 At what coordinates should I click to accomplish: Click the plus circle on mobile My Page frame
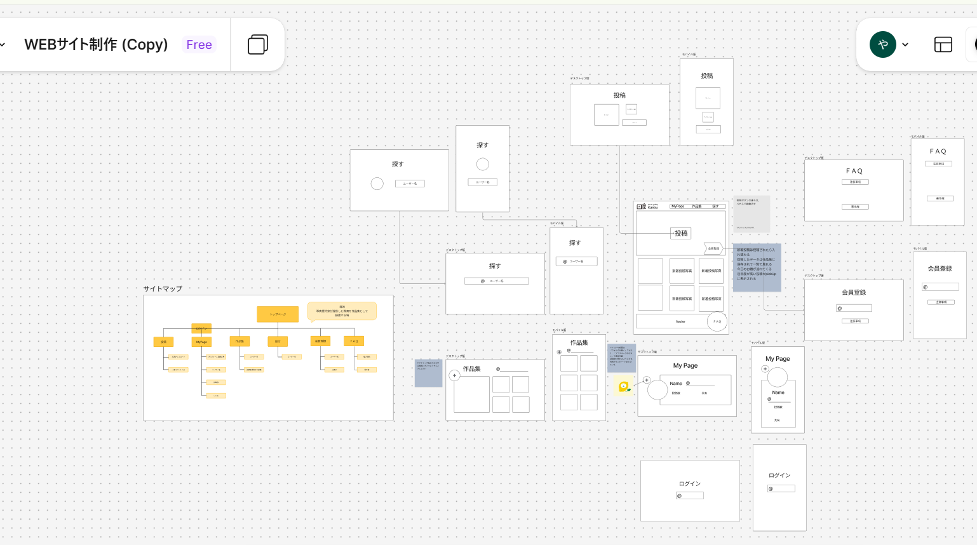(765, 369)
